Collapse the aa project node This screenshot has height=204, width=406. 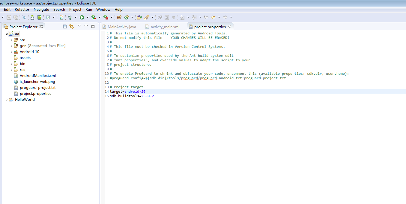[x=7, y=34]
